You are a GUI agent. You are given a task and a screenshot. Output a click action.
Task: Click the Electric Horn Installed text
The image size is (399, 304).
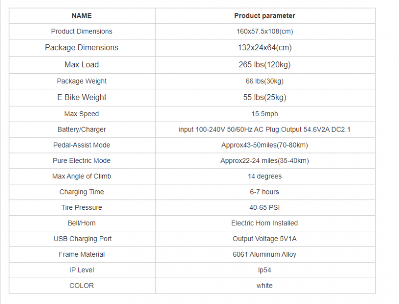click(x=265, y=223)
